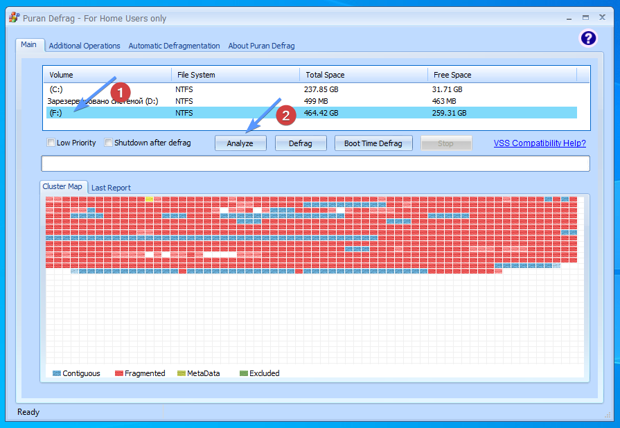Select the 499 MB system reserved (D:) volume
This screenshot has width=620, height=428.
pyautogui.click(x=103, y=101)
